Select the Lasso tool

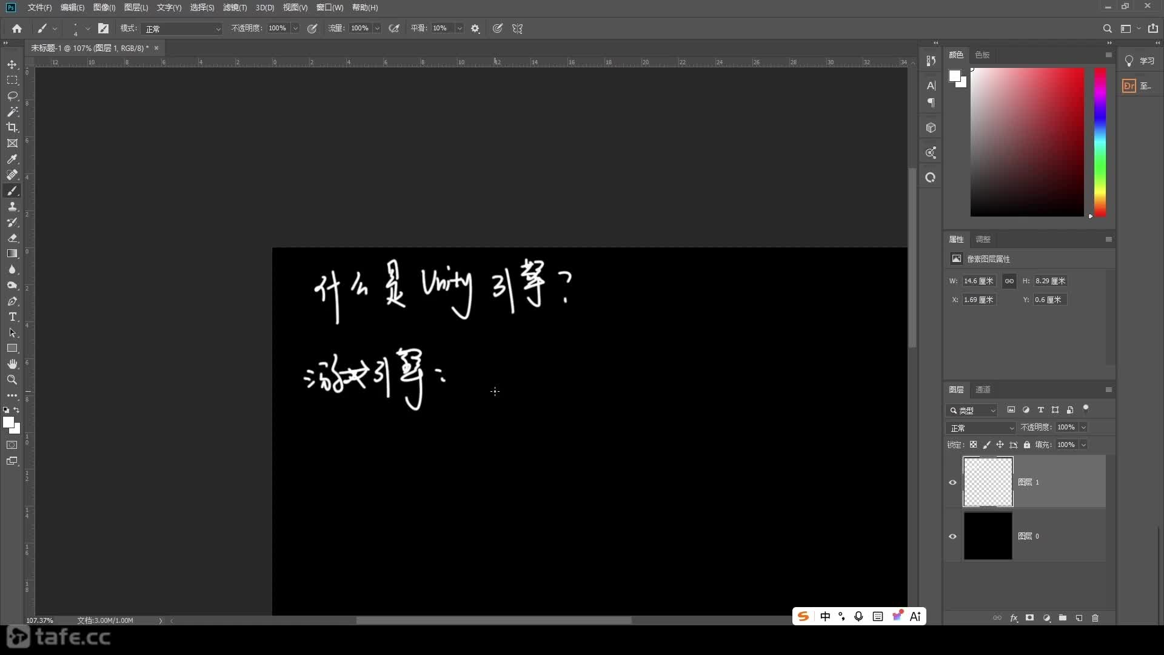pyautogui.click(x=12, y=96)
